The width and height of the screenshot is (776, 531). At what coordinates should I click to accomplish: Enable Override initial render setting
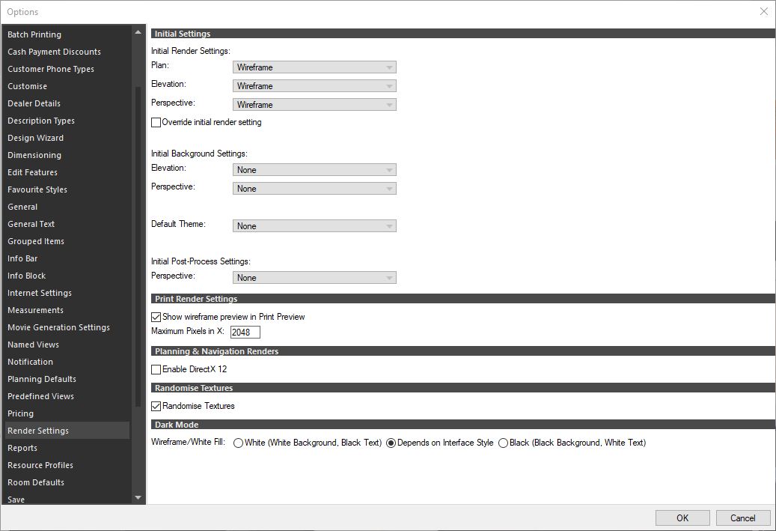(156, 122)
